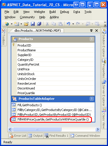Close the dbo.Products document tab

point(96,31)
